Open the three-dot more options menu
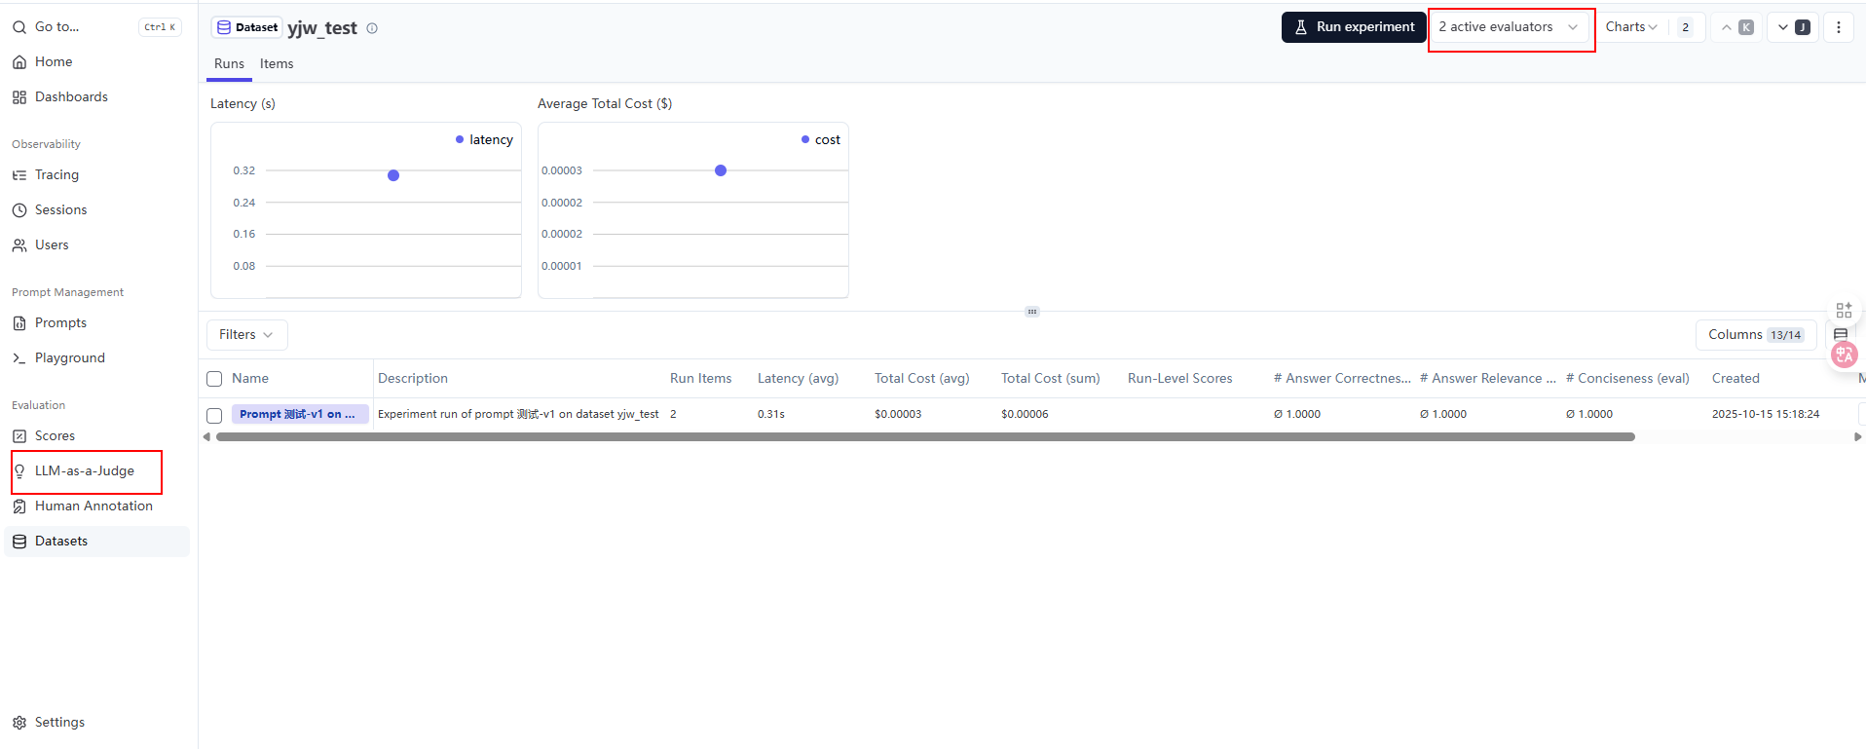 pos(1839,27)
